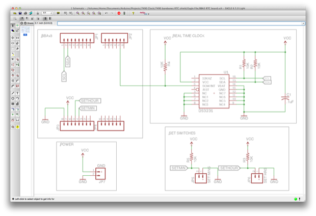Select the Arc tool
Screen dimensions: 316x216
tap(17, 98)
